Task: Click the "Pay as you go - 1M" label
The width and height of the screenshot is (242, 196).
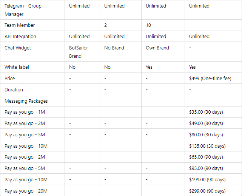Action: coord(25,112)
